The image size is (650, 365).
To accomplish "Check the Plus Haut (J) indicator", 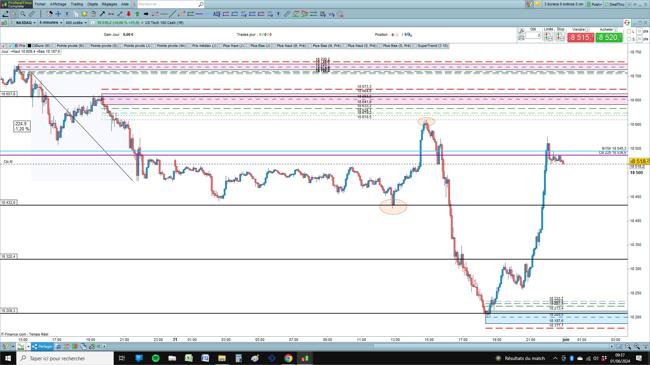I will [x=220, y=46].
